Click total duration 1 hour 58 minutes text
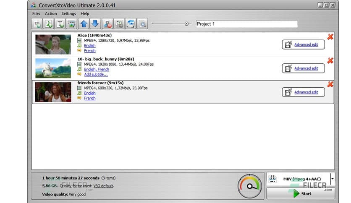 point(71,178)
